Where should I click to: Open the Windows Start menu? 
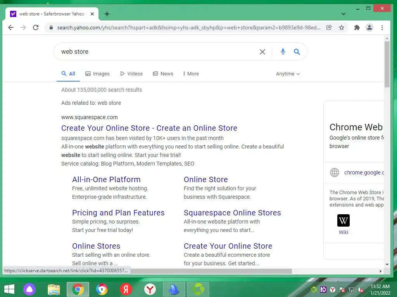tap(9, 289)
